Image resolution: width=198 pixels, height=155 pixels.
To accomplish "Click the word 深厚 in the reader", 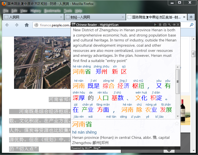I will pyautogui.click(x=79, y=98).
